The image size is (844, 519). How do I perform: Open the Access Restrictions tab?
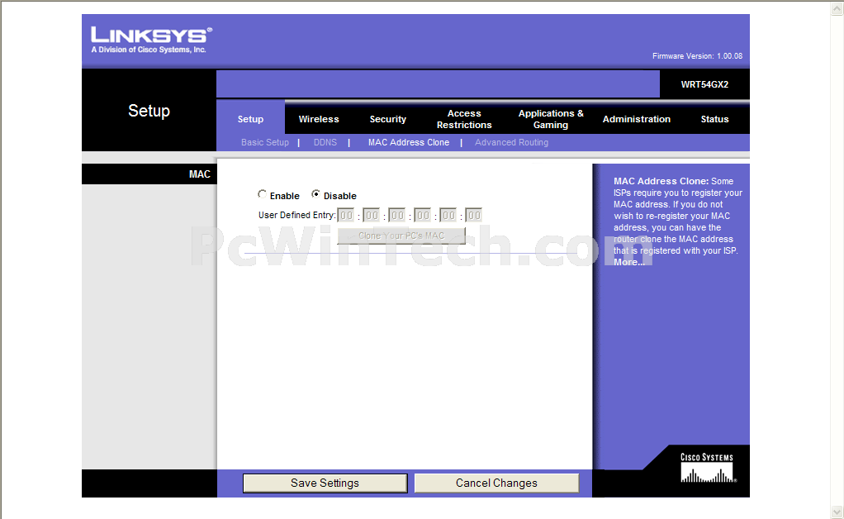pyautogui.click(x=464, y=119)
